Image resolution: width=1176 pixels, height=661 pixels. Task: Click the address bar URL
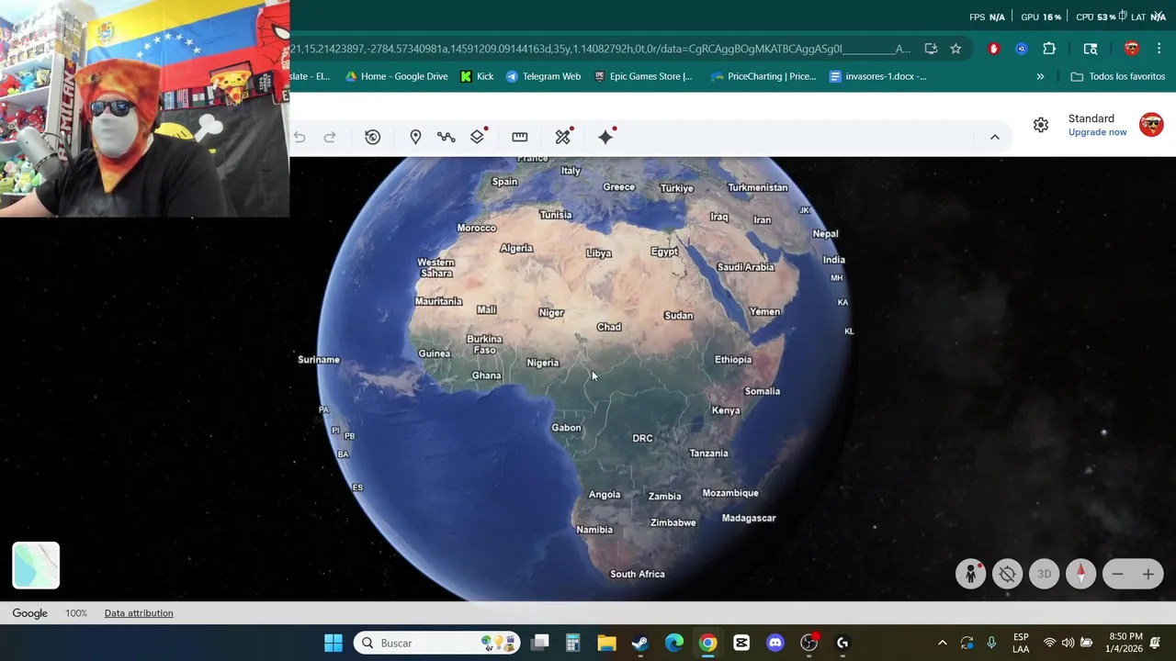(600, 49)
